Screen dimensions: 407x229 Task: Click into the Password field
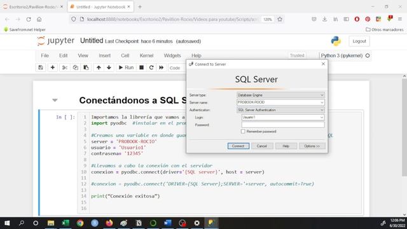coord(283,125)
